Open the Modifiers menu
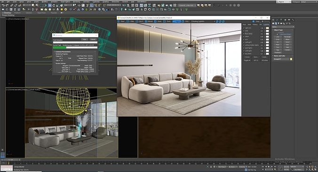 click(x=44, y=1)
